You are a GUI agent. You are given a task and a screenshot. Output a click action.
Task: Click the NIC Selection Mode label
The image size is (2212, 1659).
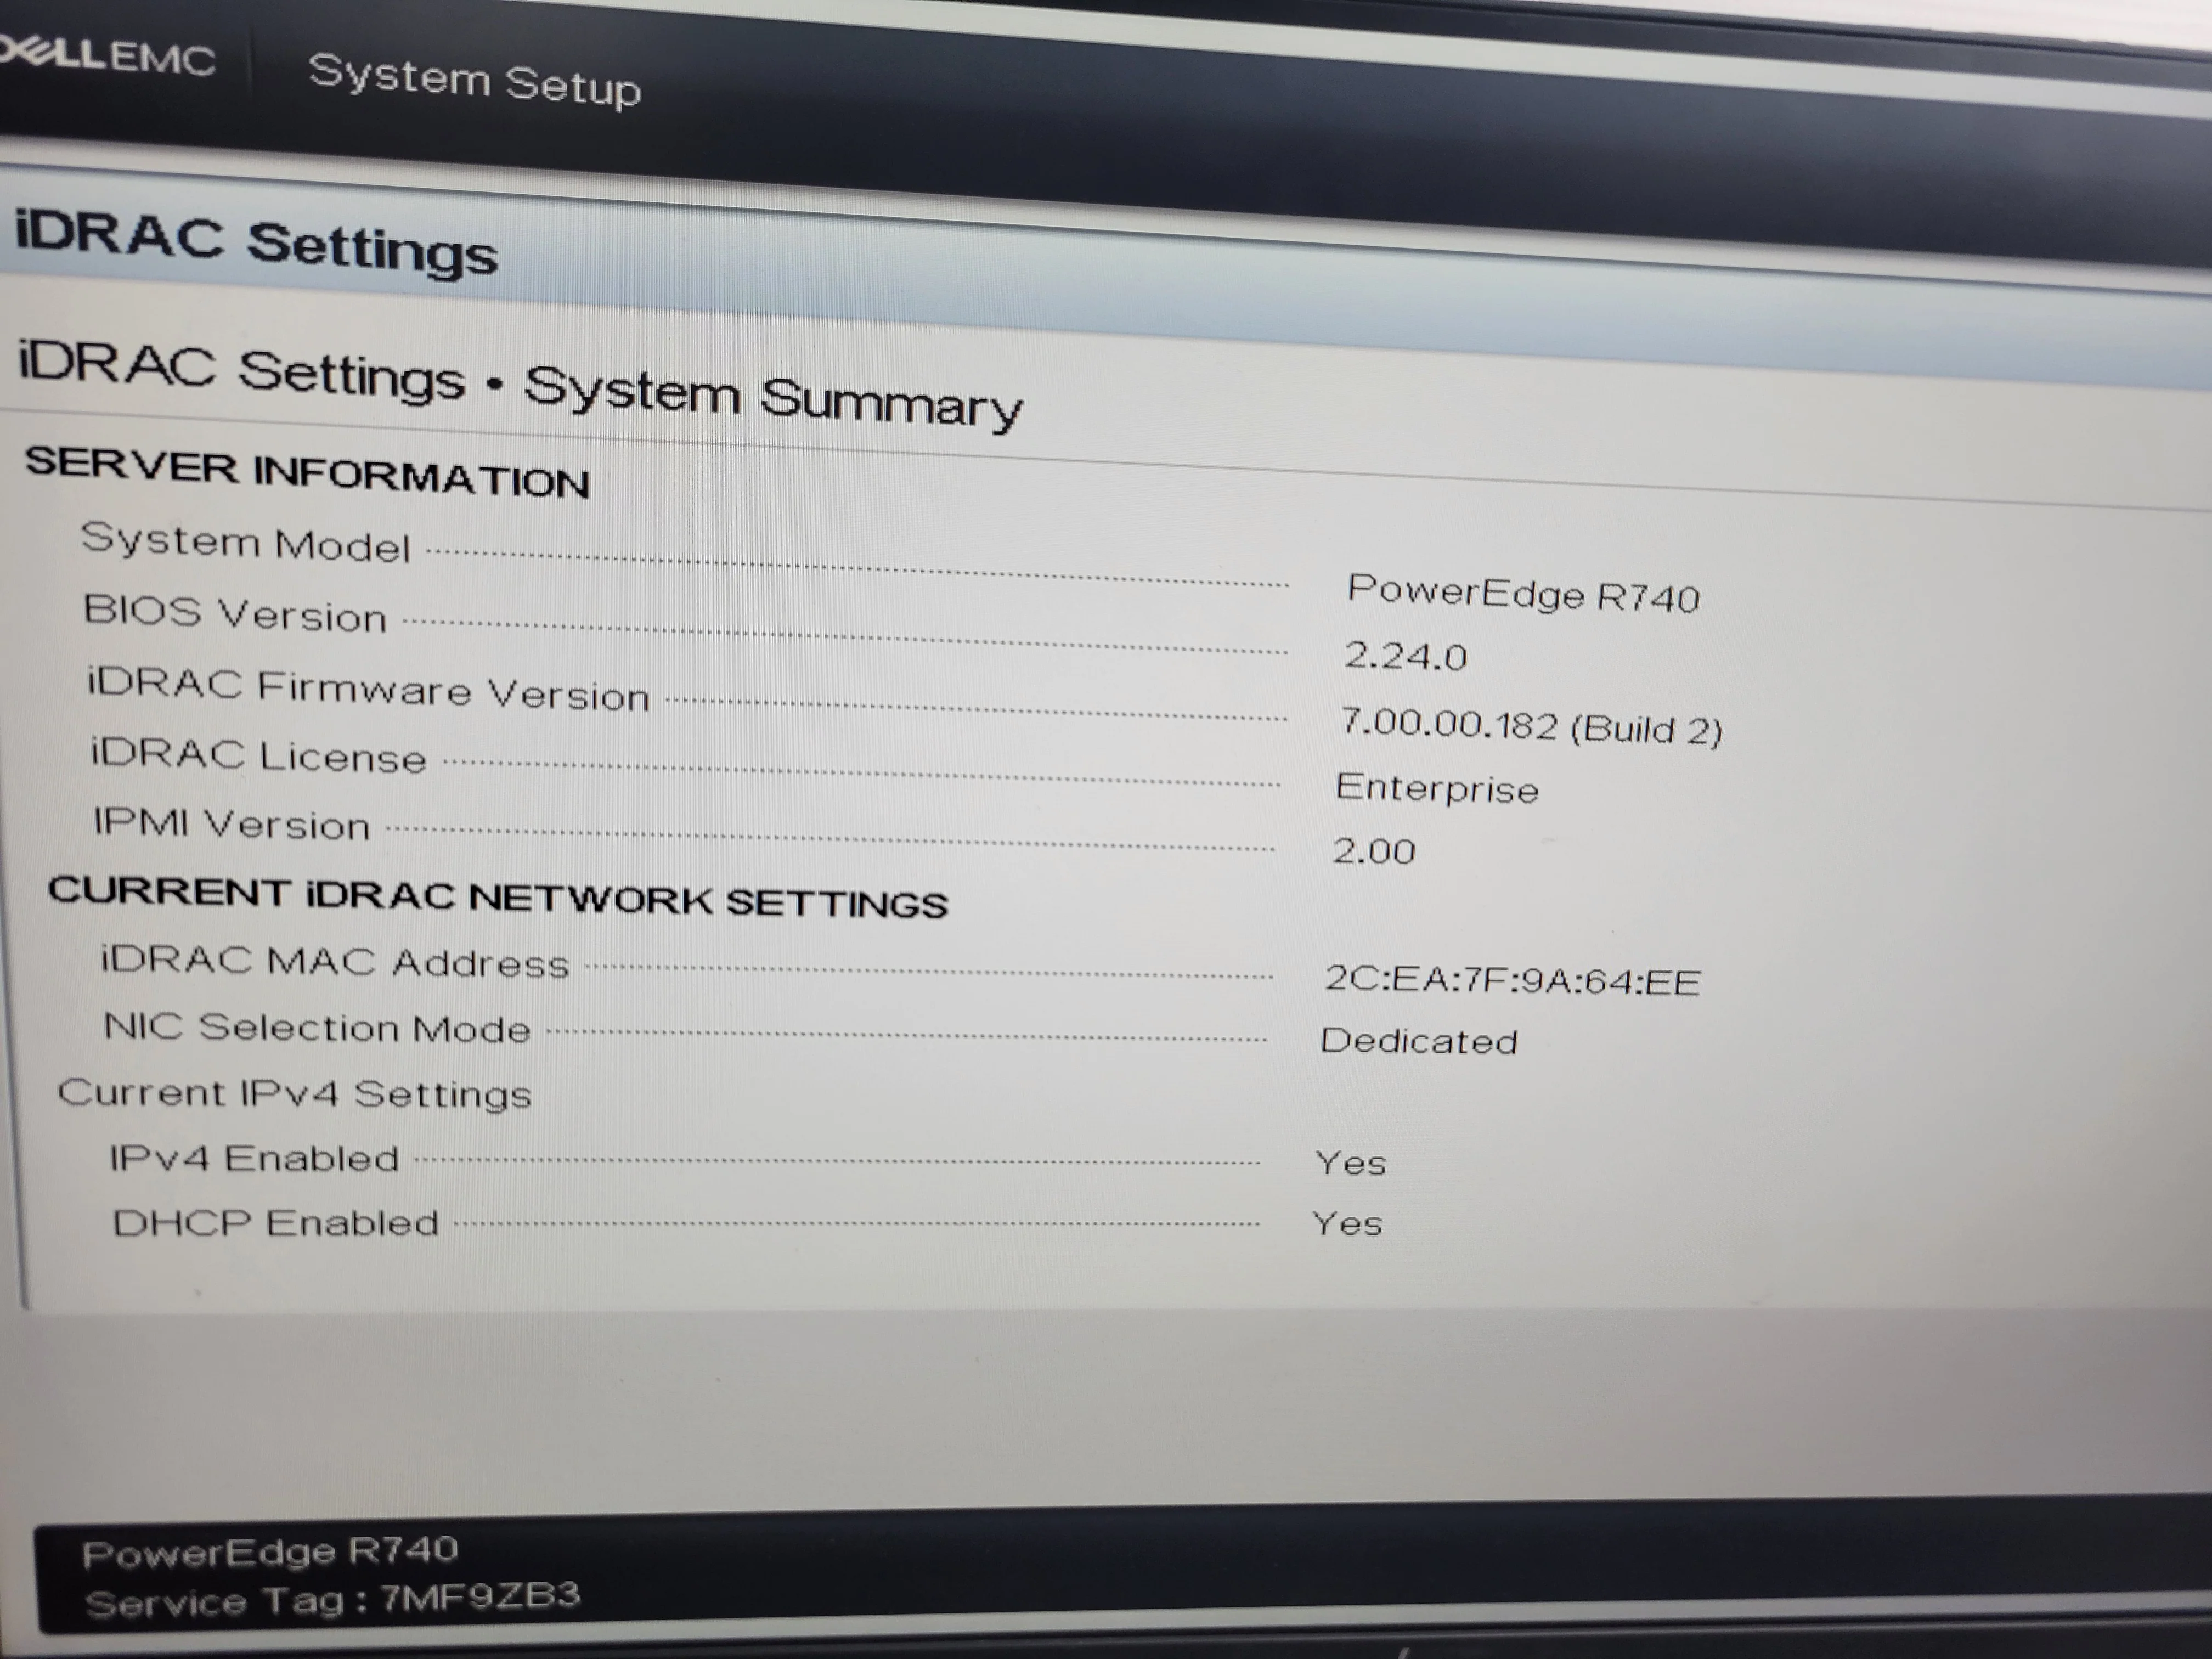coord(317,1027)
